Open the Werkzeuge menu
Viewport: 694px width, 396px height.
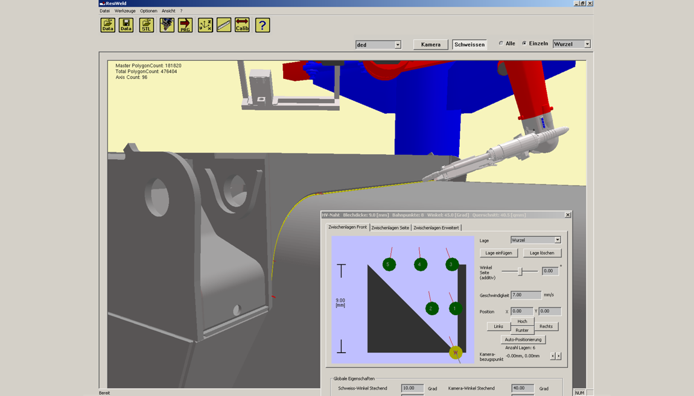125,11
